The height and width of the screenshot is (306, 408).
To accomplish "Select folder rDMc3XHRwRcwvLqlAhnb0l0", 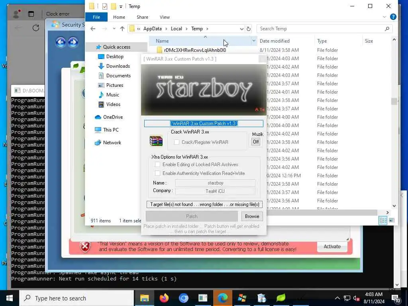I will pos(195,50).
